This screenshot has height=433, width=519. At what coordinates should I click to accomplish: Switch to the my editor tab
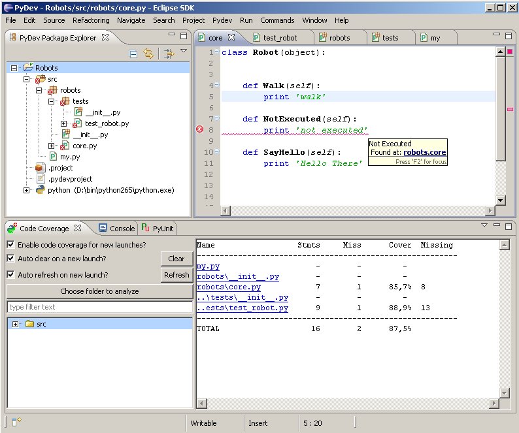[x=435, y=38]
